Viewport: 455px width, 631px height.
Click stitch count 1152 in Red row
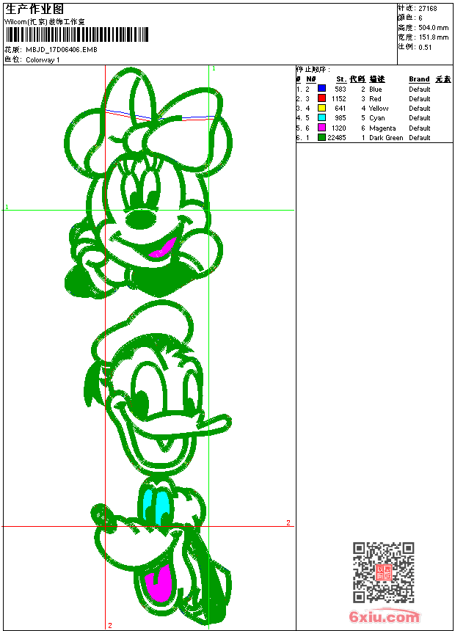point(338,98)
